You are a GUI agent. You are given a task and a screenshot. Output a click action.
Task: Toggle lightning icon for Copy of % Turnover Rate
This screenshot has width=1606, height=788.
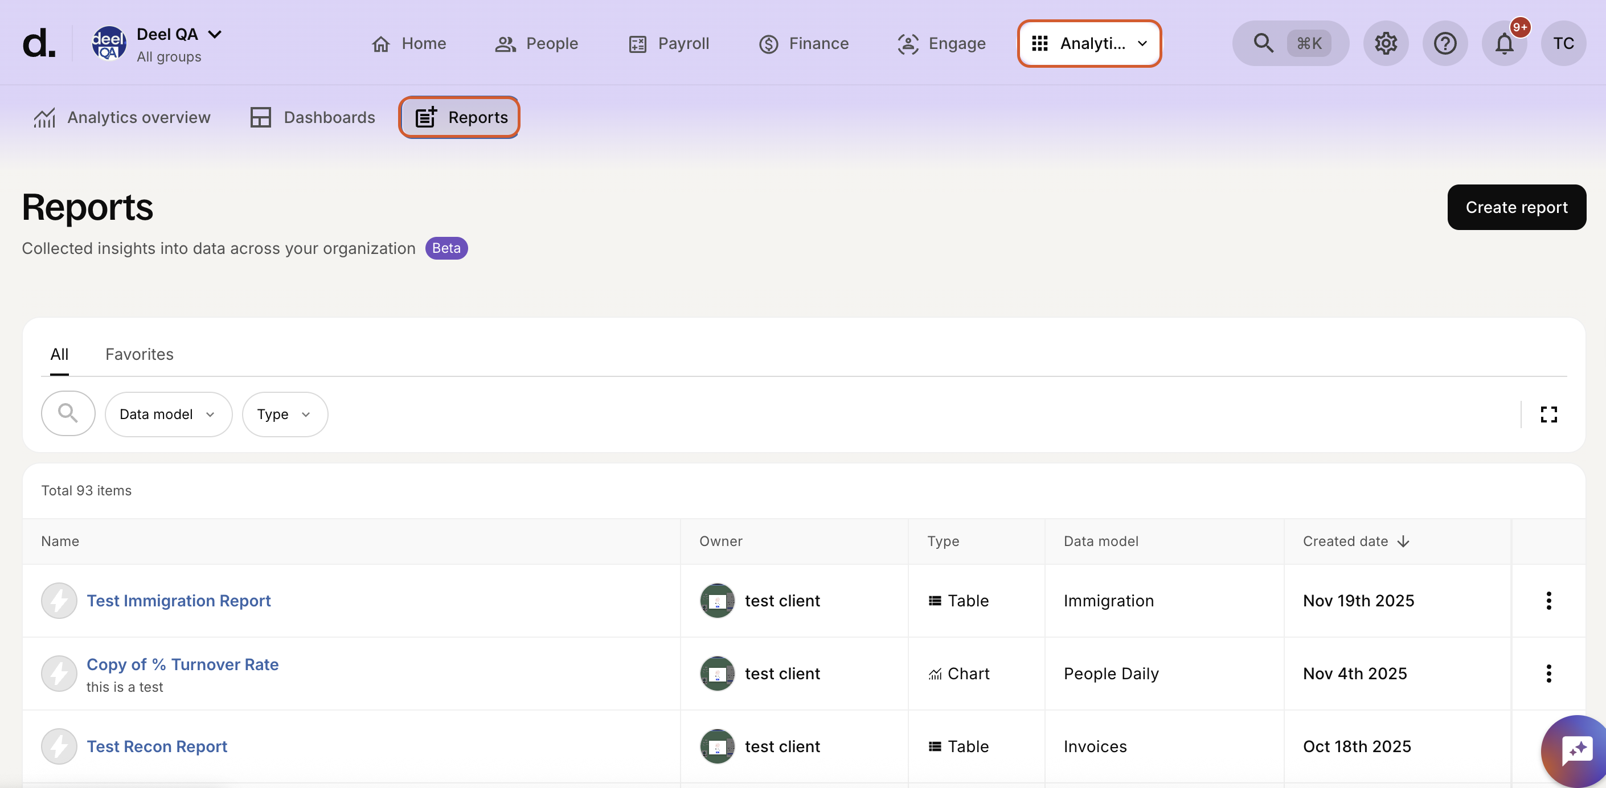[59, 674]
